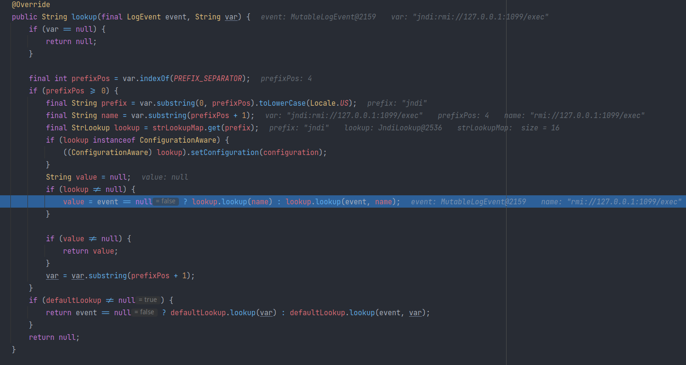Click the 'var = var.substring(prefixPos + 1);' line
686x365 pixels.
[x=120, y=275]
